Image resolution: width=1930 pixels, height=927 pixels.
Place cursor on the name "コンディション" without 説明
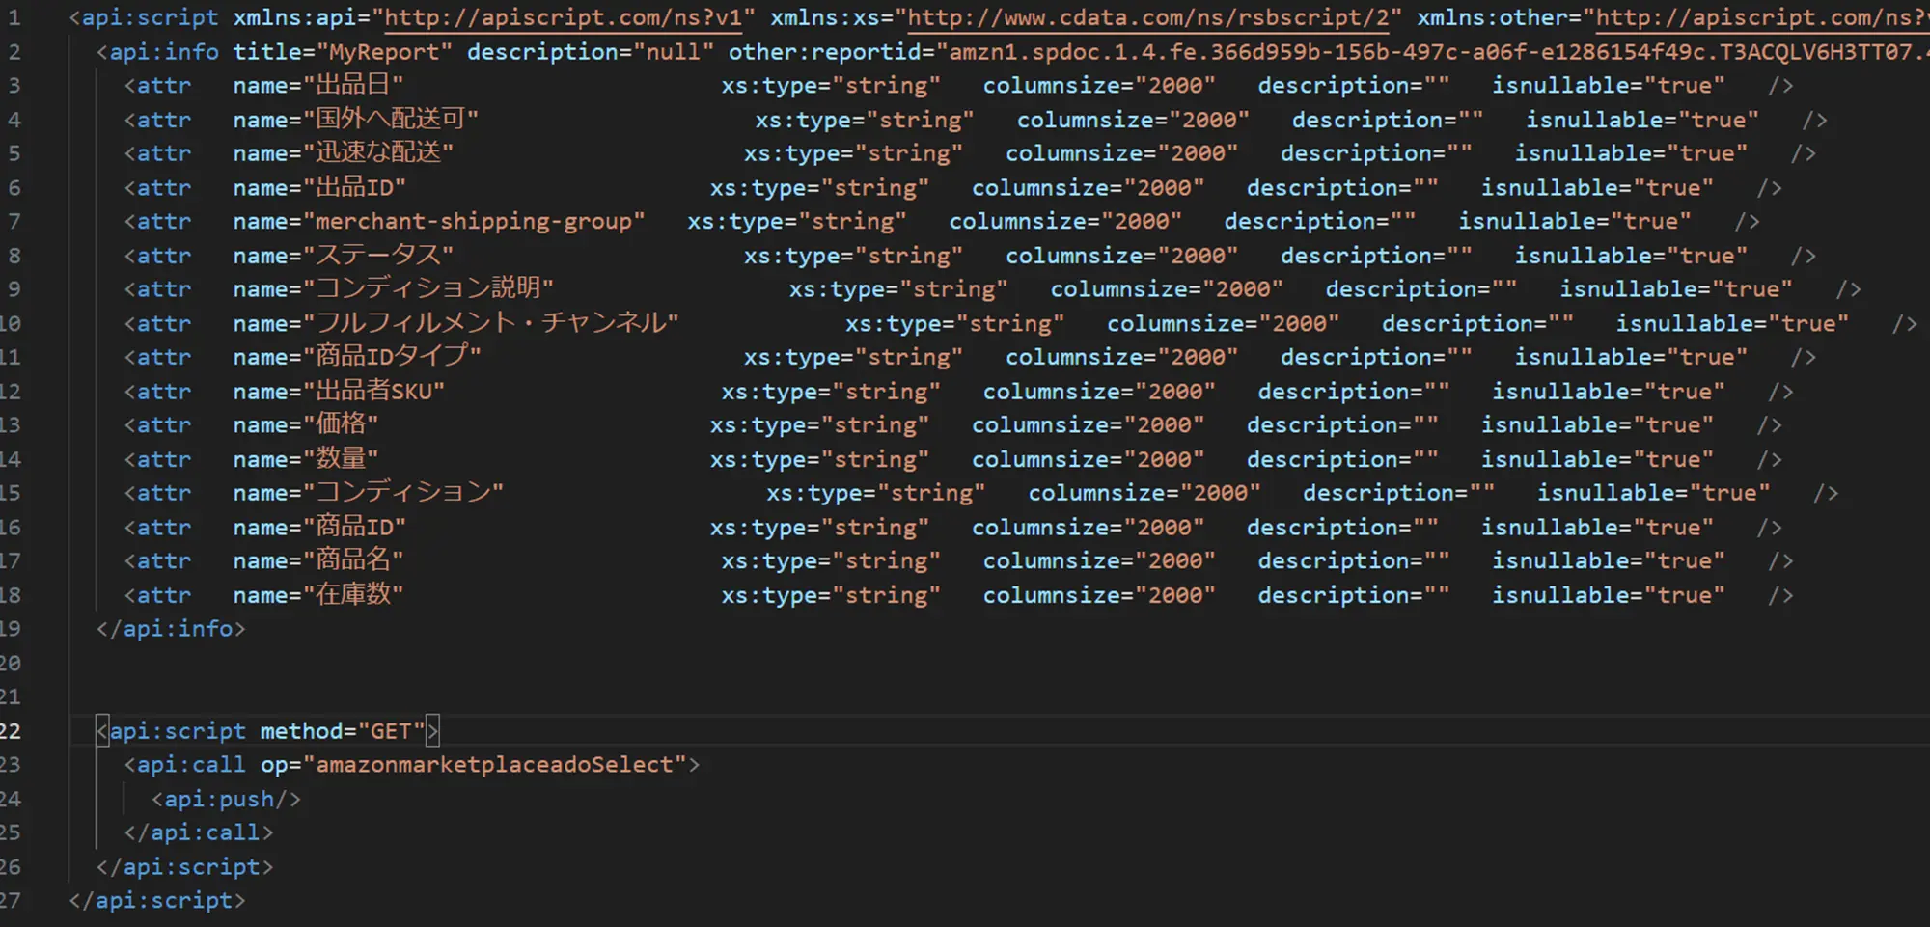pyautogui.click(x=403, y=493)
